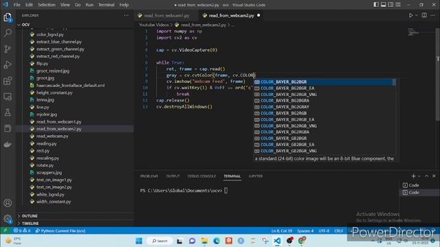This screenshot has width=440, height=247.
Task: Open the Search view in activity bar
Action: (x=8, y=33)
